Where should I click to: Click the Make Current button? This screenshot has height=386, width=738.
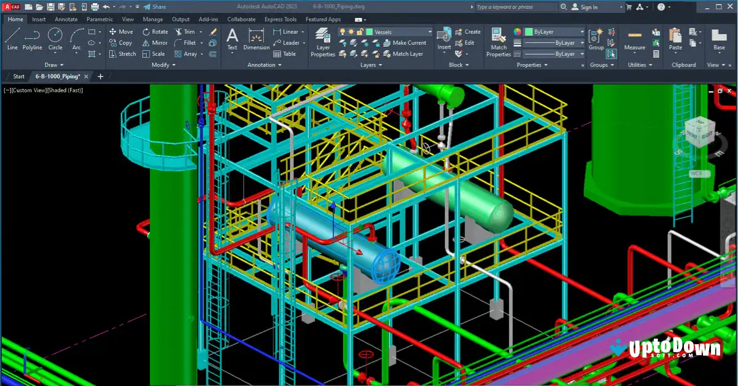(x=407, y=42)
